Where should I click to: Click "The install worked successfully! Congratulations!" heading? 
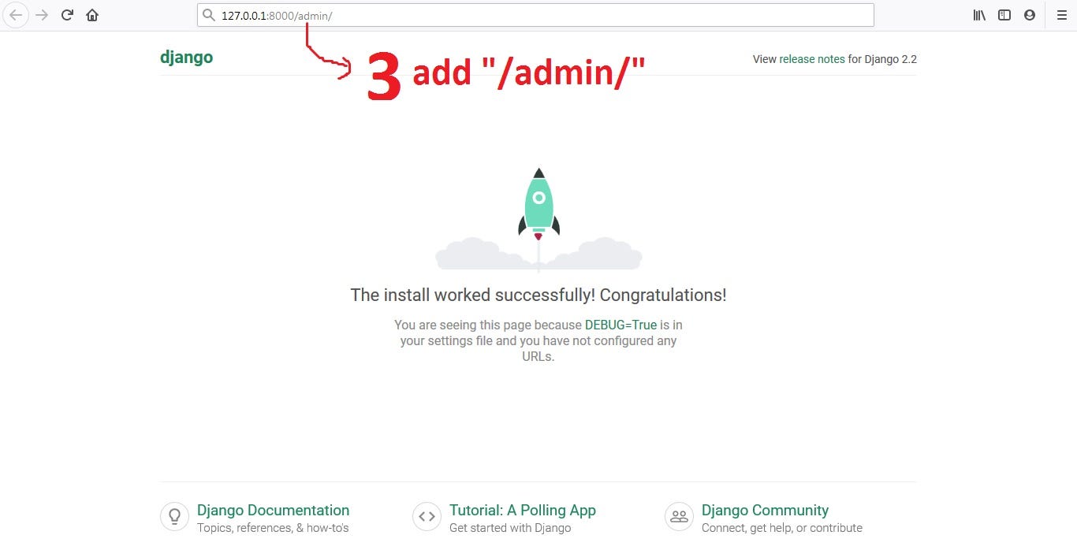[538, 295]
